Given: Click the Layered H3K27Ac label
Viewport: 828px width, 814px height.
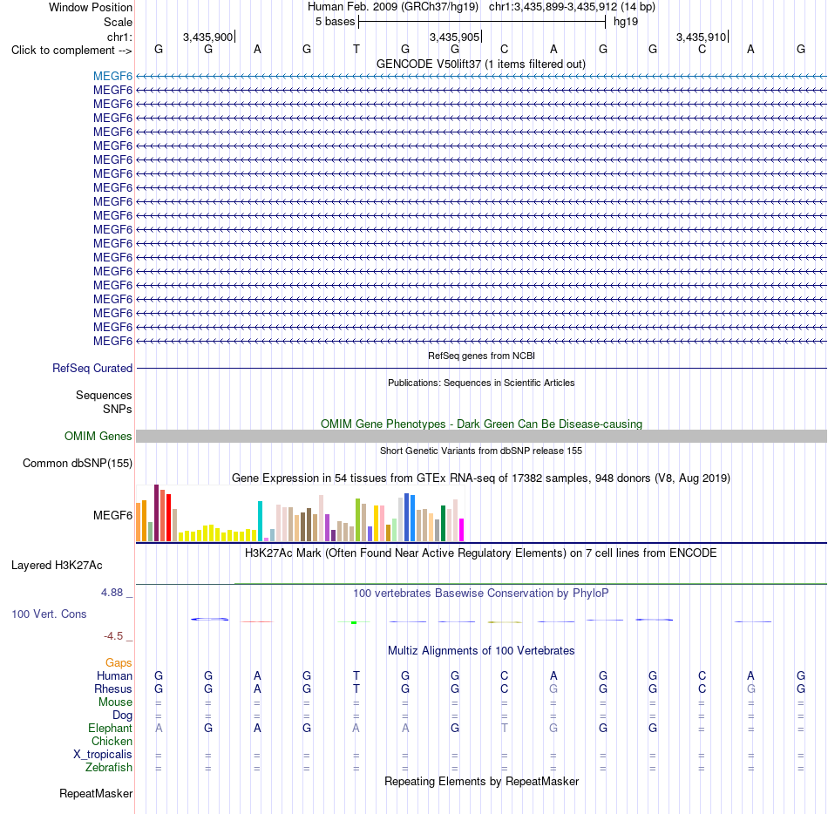Looking at the screenshot, I should coord(57,565).
